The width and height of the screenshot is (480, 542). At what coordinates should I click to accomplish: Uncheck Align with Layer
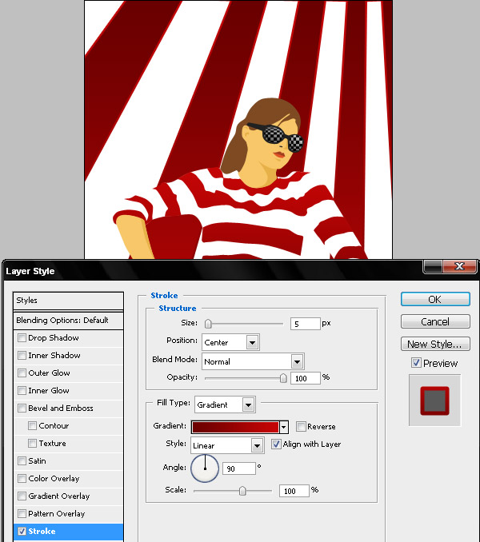coord(276,444)
